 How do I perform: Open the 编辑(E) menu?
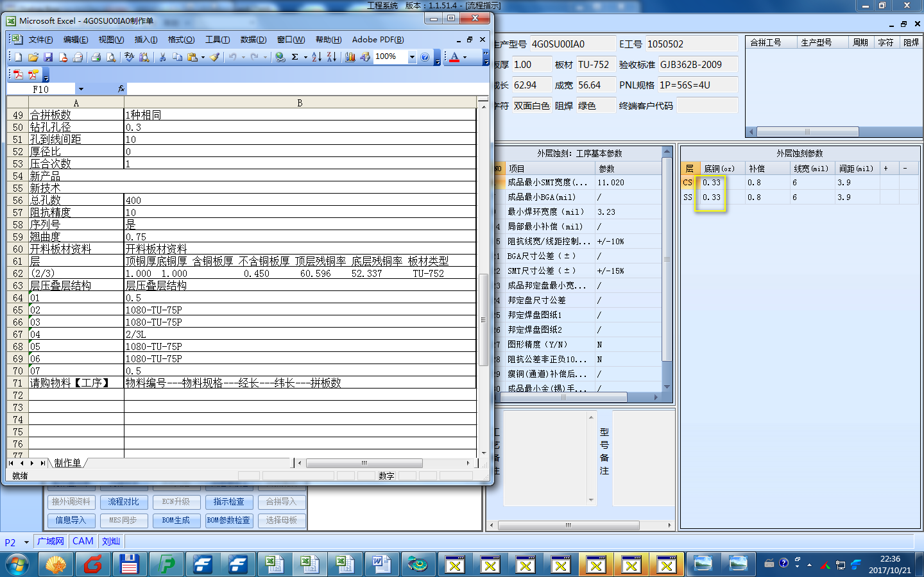point(76,40)
